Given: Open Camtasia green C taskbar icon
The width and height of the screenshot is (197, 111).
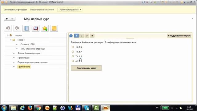Looking at the screenshot, I should coord(96,108).
